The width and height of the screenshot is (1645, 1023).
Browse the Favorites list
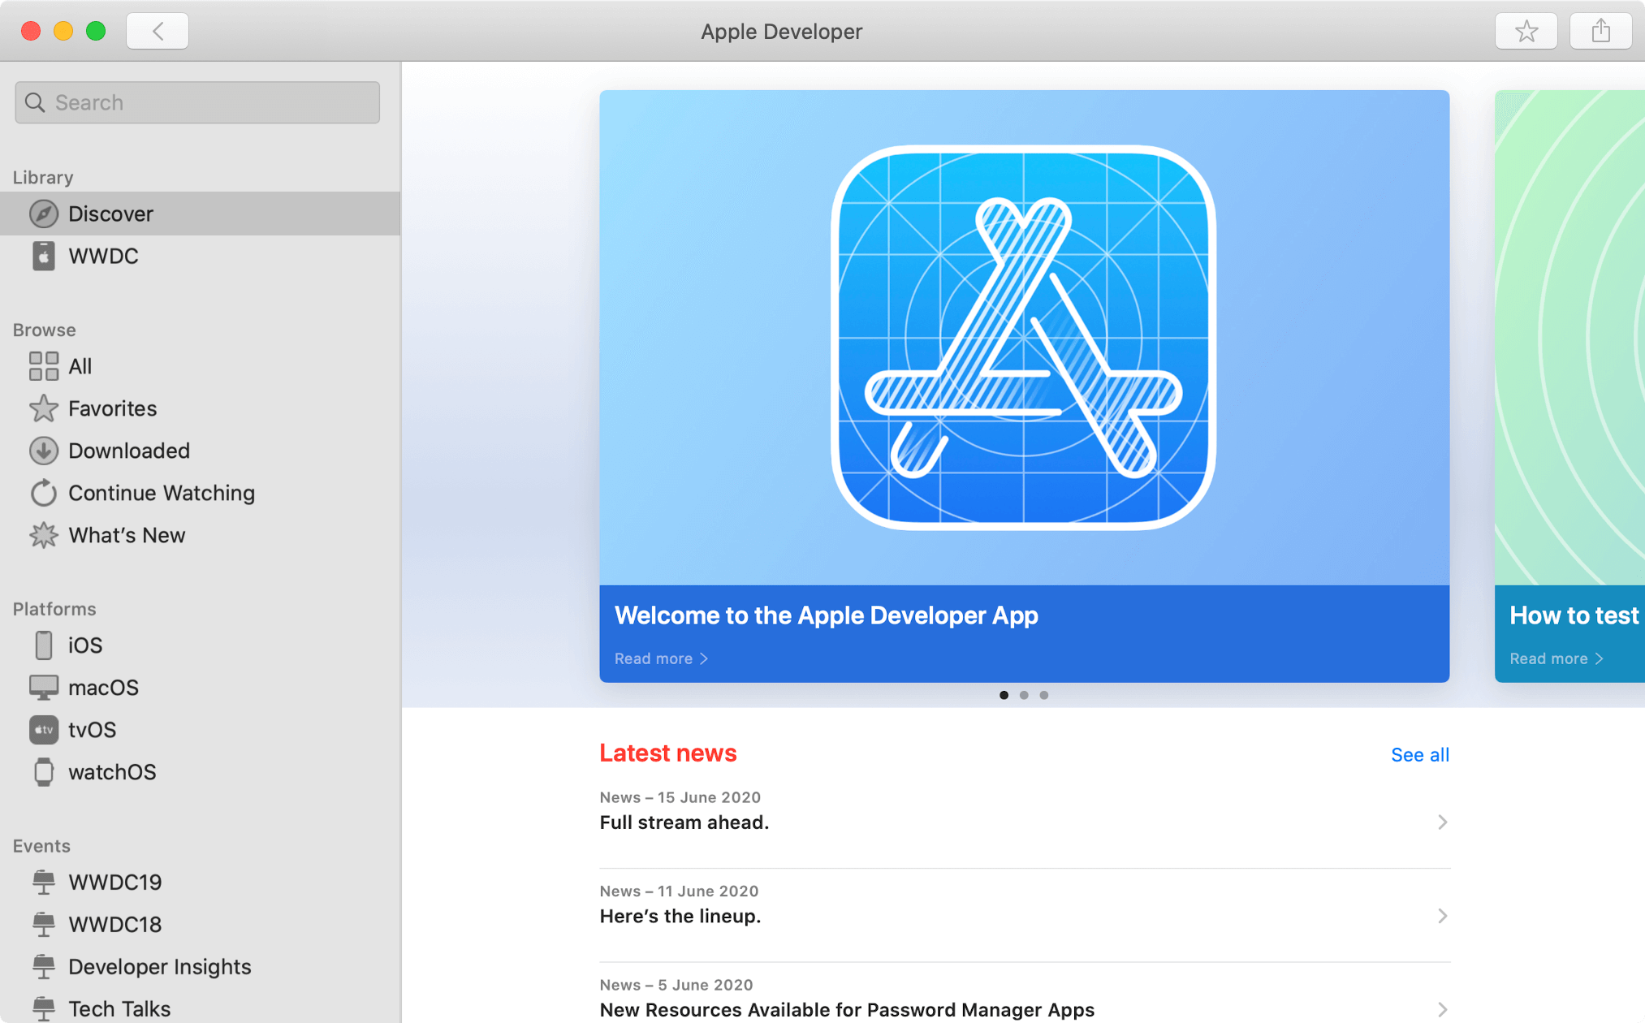pyautogui.click(x=200, y=408)
